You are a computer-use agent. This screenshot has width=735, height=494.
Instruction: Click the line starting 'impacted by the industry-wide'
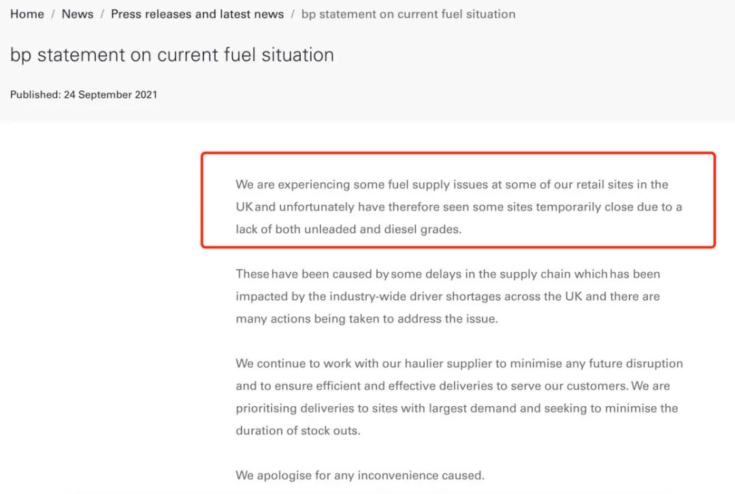(448, 296)
